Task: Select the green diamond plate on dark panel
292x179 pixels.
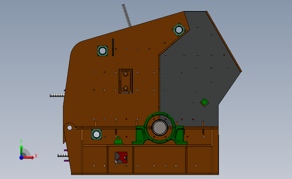Action: [x=204, y=102]
